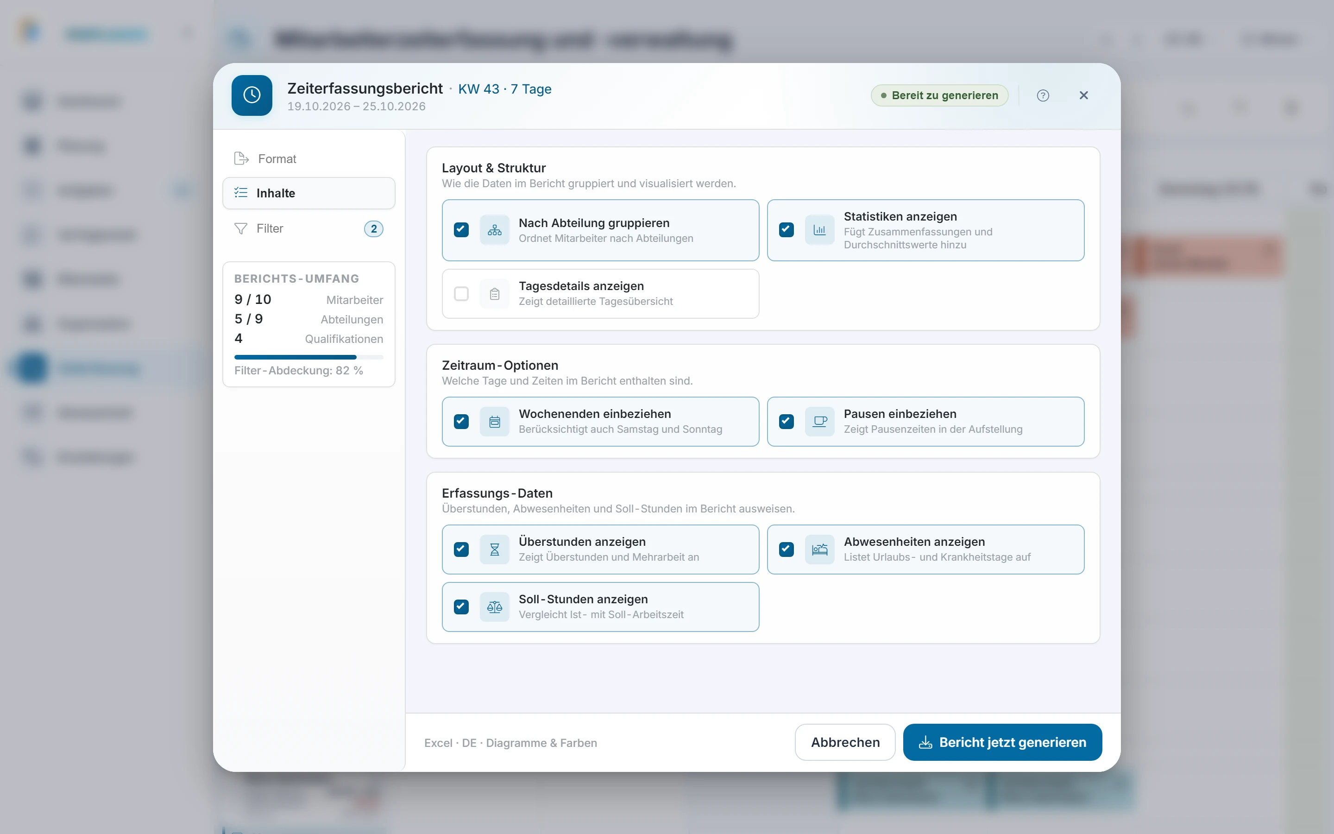
Task: Click the 5 / 9 Abteilungen value
Action: pyautogui.click(x=249, y=319)
